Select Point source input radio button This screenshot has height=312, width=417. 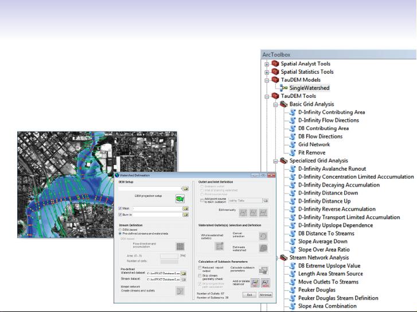[202, 195]
